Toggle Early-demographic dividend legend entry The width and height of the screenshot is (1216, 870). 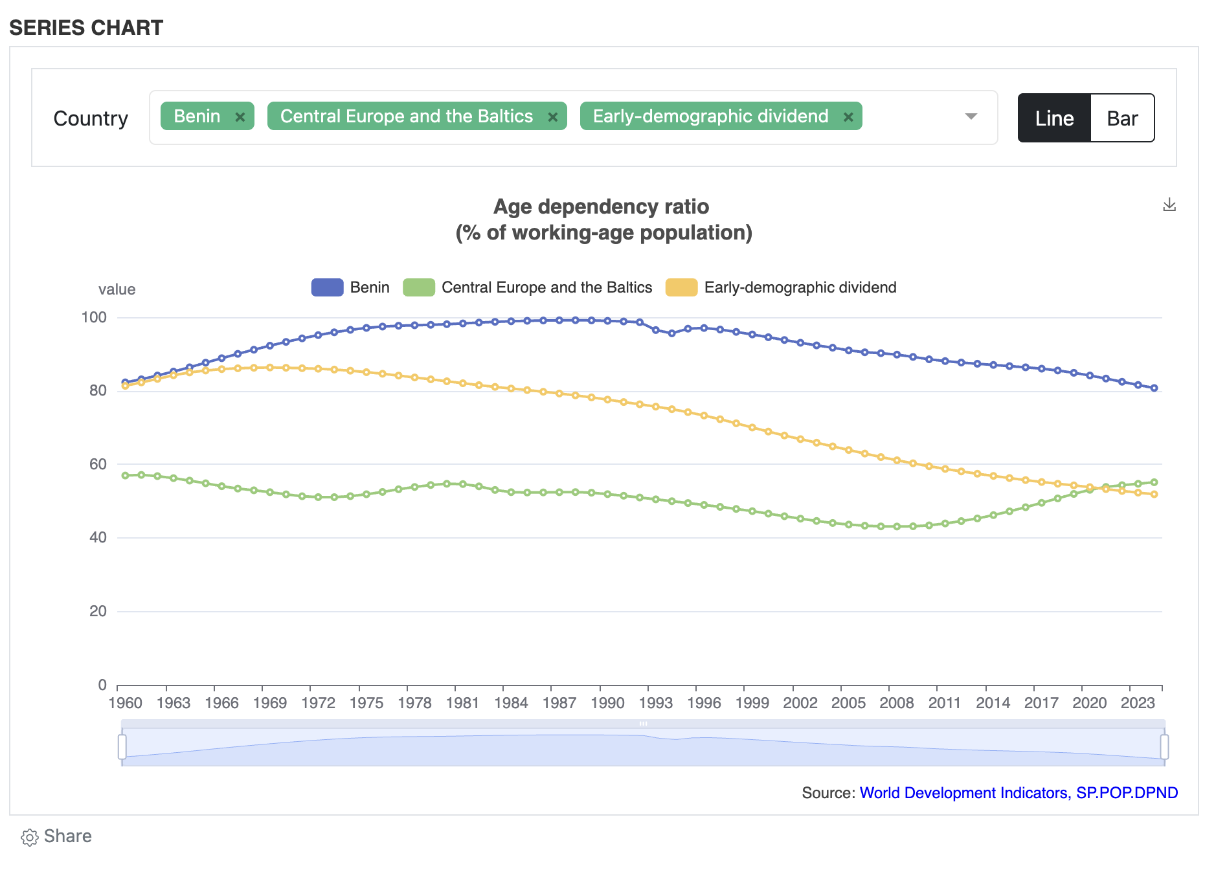click(800, 287)
